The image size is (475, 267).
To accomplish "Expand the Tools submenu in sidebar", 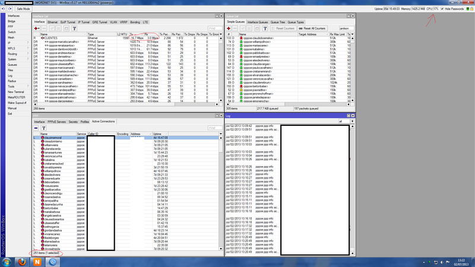I will click(x=18, y=87).
